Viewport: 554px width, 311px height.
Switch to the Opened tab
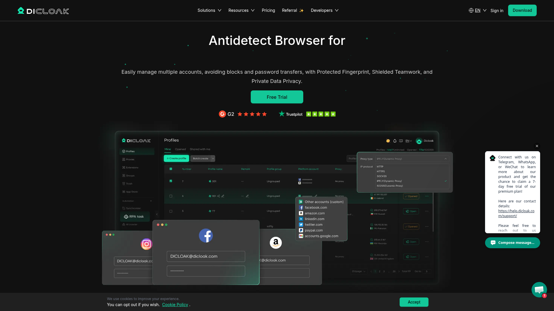[x=180, y=149]
